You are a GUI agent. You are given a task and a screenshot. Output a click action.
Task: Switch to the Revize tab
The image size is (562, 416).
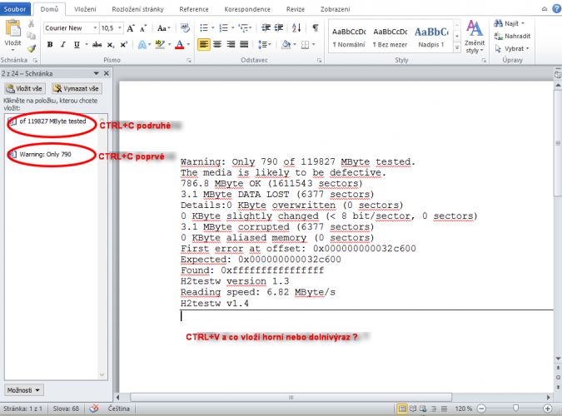(296, 9)
